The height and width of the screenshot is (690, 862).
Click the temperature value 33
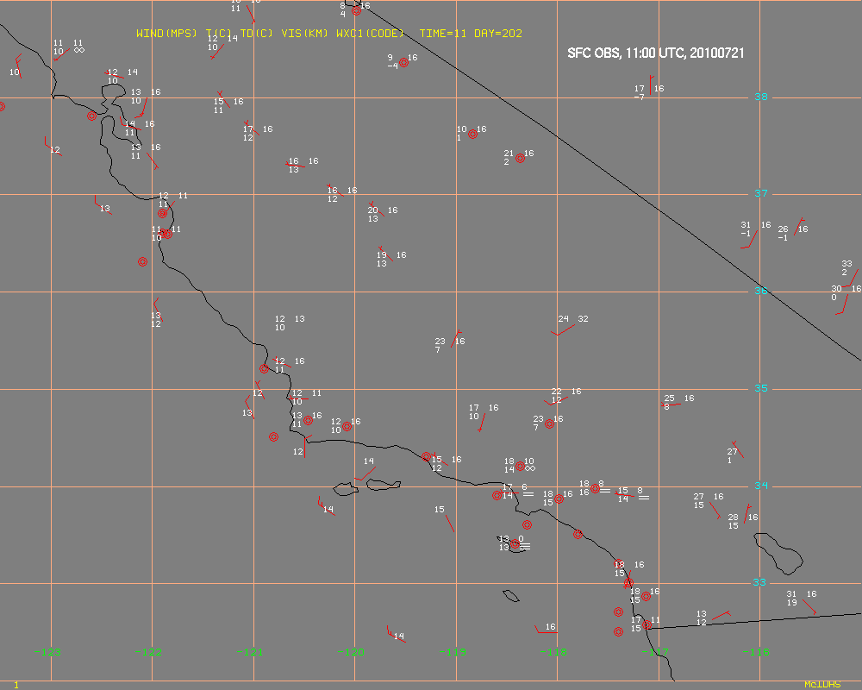[846, 264]
